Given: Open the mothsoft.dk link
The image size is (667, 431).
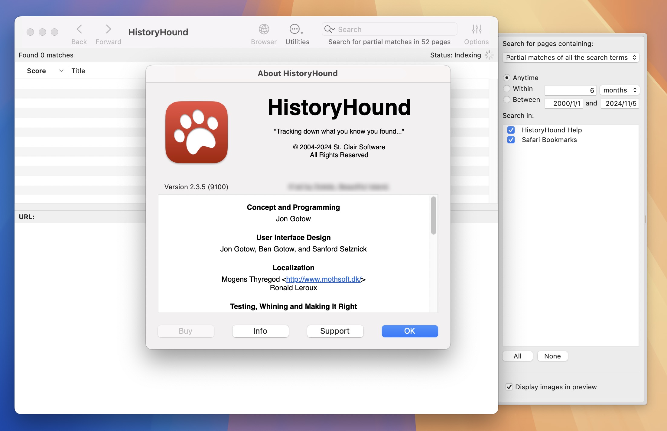Looking at the screenshot, I should (x=324, y=279).
